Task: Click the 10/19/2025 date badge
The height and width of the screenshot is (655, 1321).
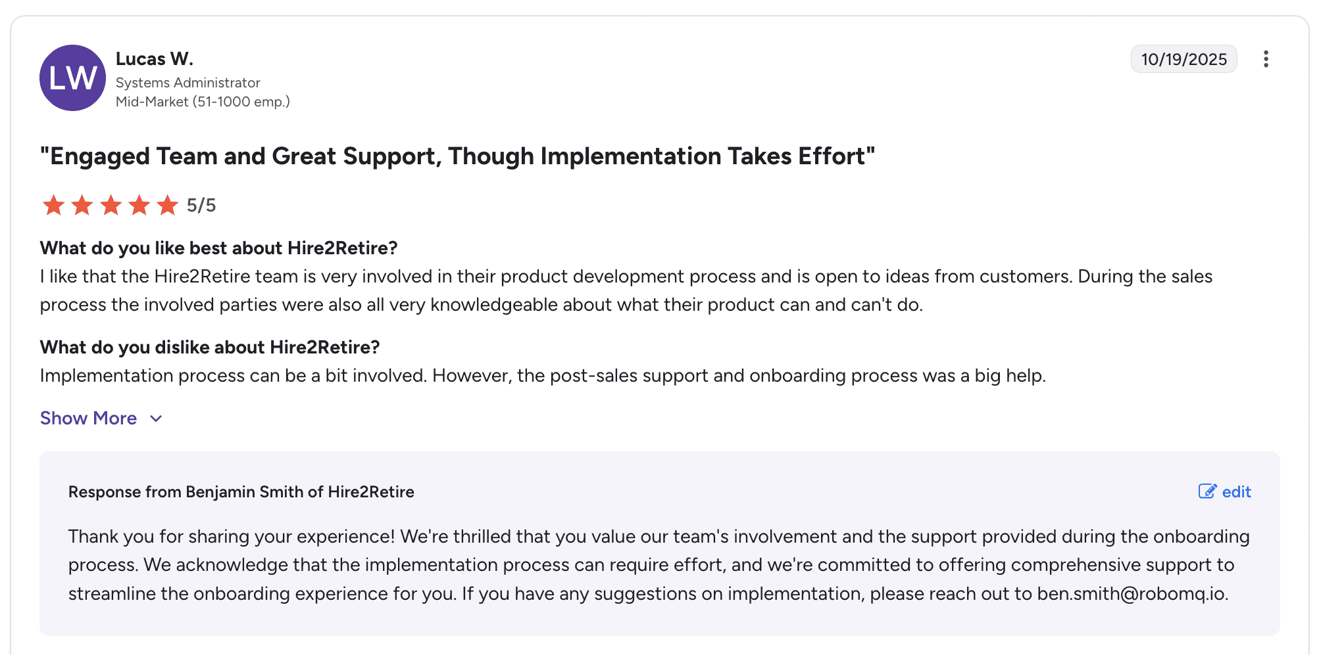Action: [x=1184, y=59]
